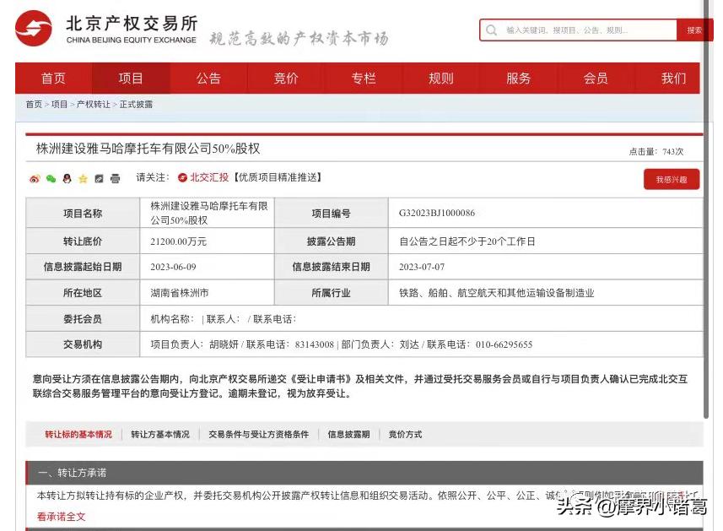Open the 交易条件与受让方资格条件 tab
The width and height of the screenshot is (723, 531).
pyautogui.click(x=257, y=435)
